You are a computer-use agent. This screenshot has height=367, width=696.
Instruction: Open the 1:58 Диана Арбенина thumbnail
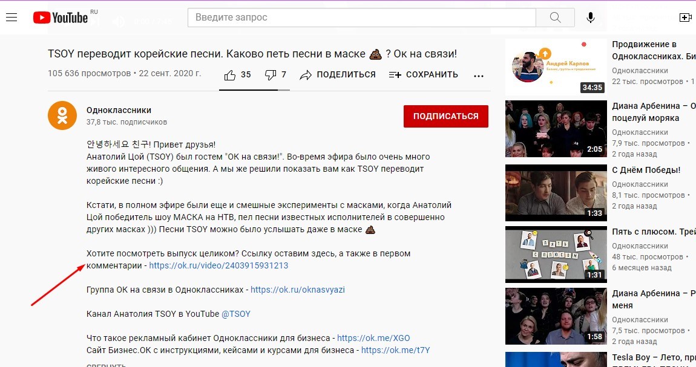pos(556,316)
